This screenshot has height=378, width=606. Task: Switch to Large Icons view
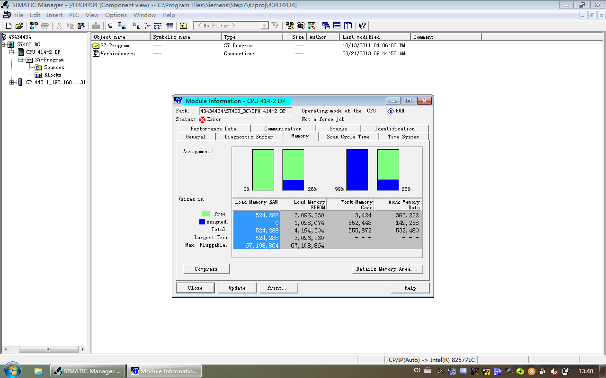[135, 26]
